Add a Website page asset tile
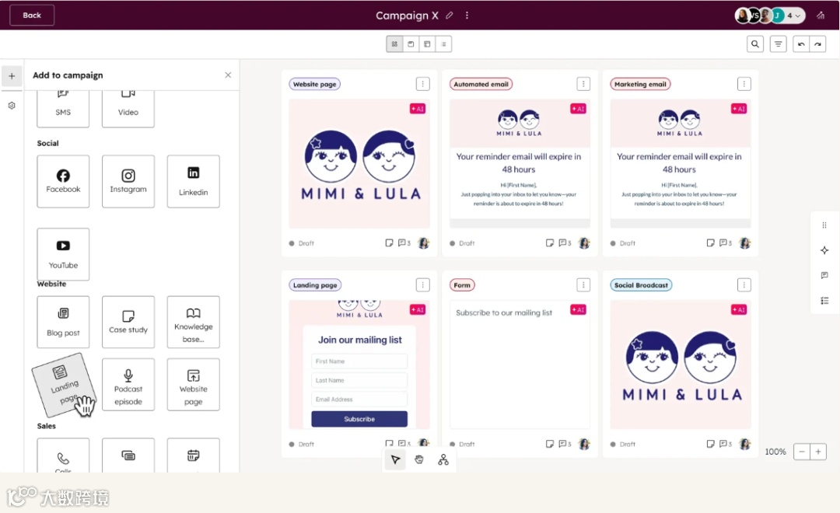 point(194,385)
